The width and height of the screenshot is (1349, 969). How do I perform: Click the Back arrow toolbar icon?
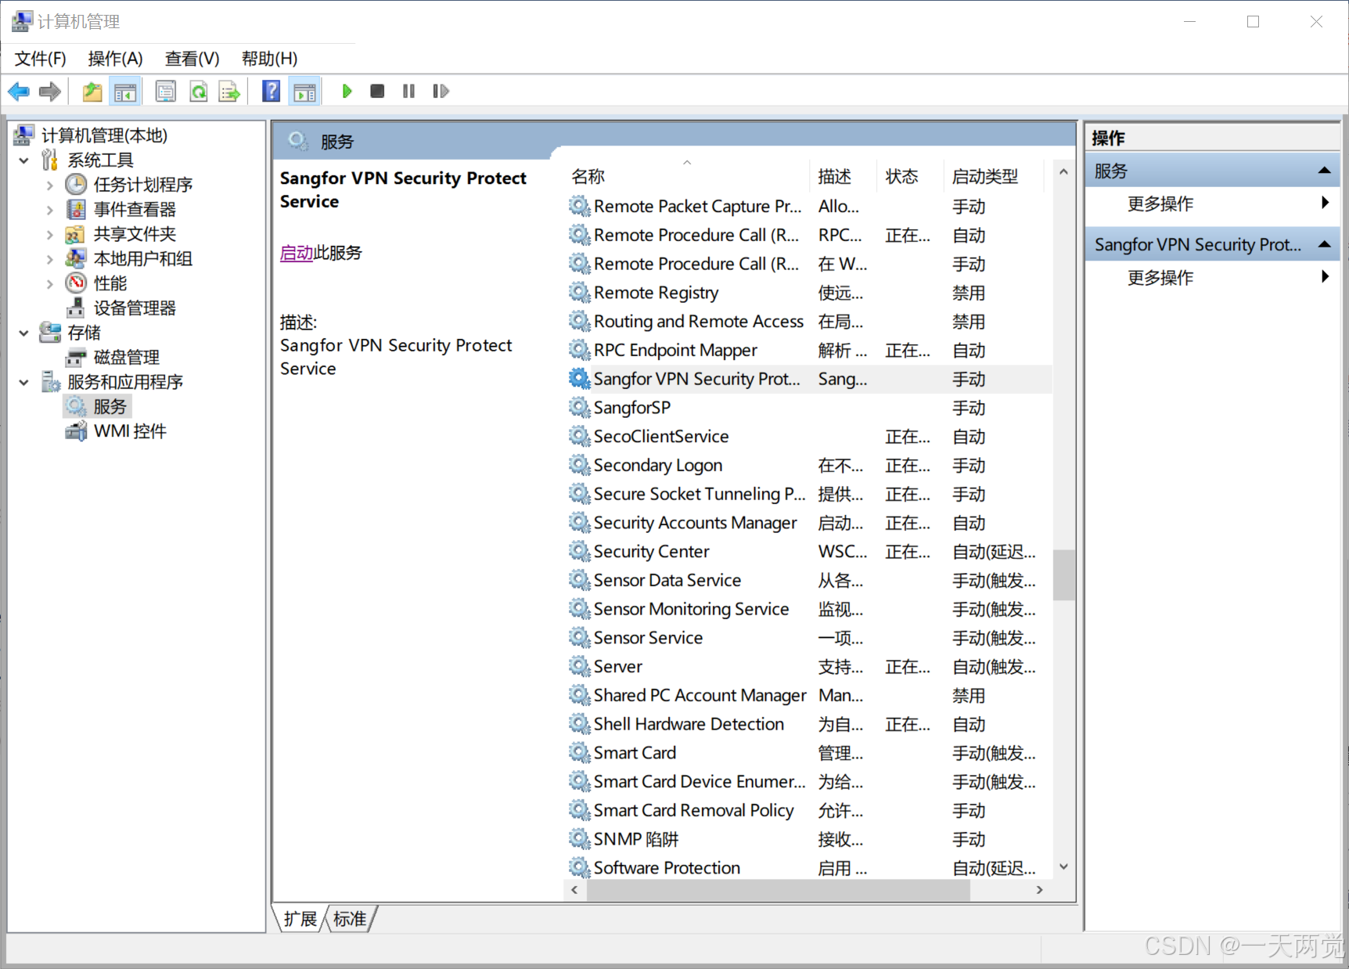pos(19,92)
